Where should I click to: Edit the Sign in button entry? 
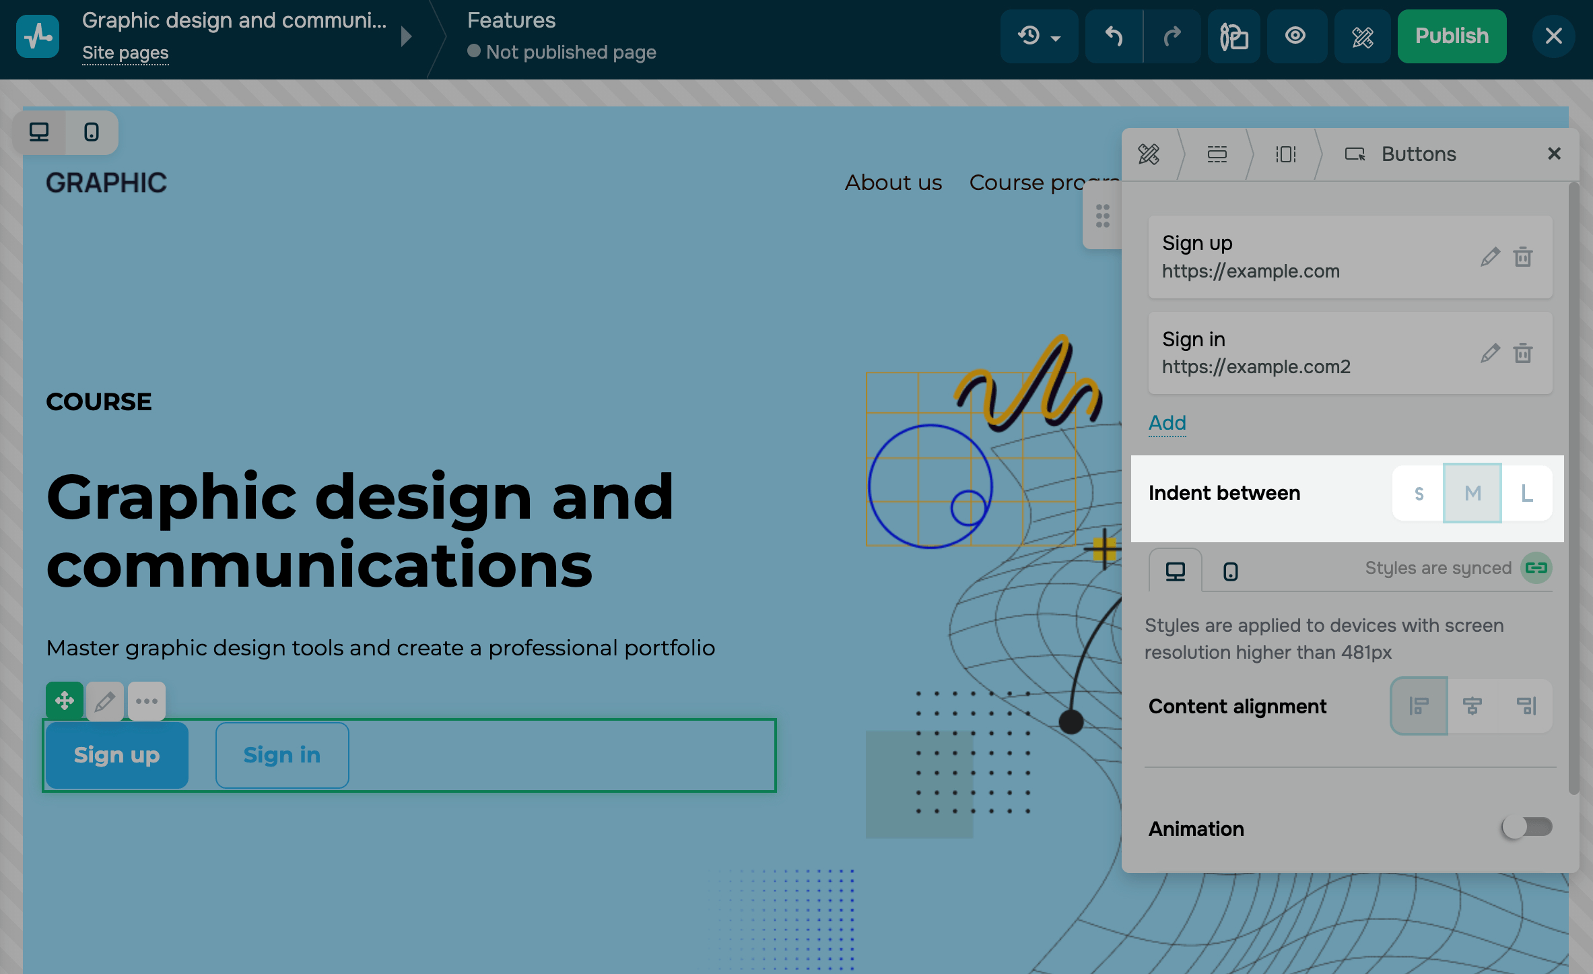pos(1490,353)
